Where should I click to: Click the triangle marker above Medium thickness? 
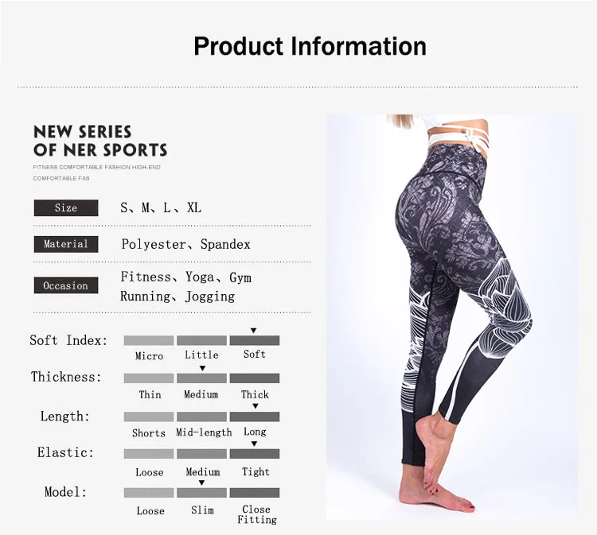point(202,368)
